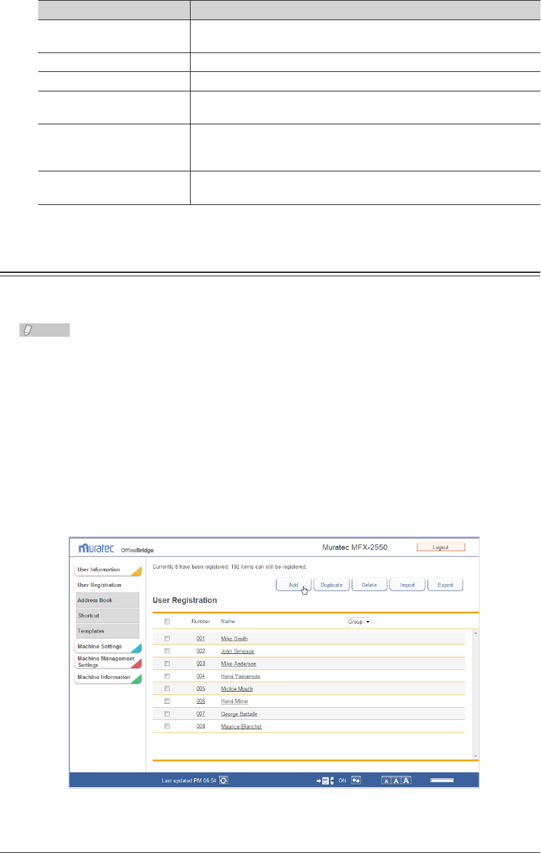Tick the select-all checkbox in table header
Screen dimensions: 541x853
coord(167,622)
